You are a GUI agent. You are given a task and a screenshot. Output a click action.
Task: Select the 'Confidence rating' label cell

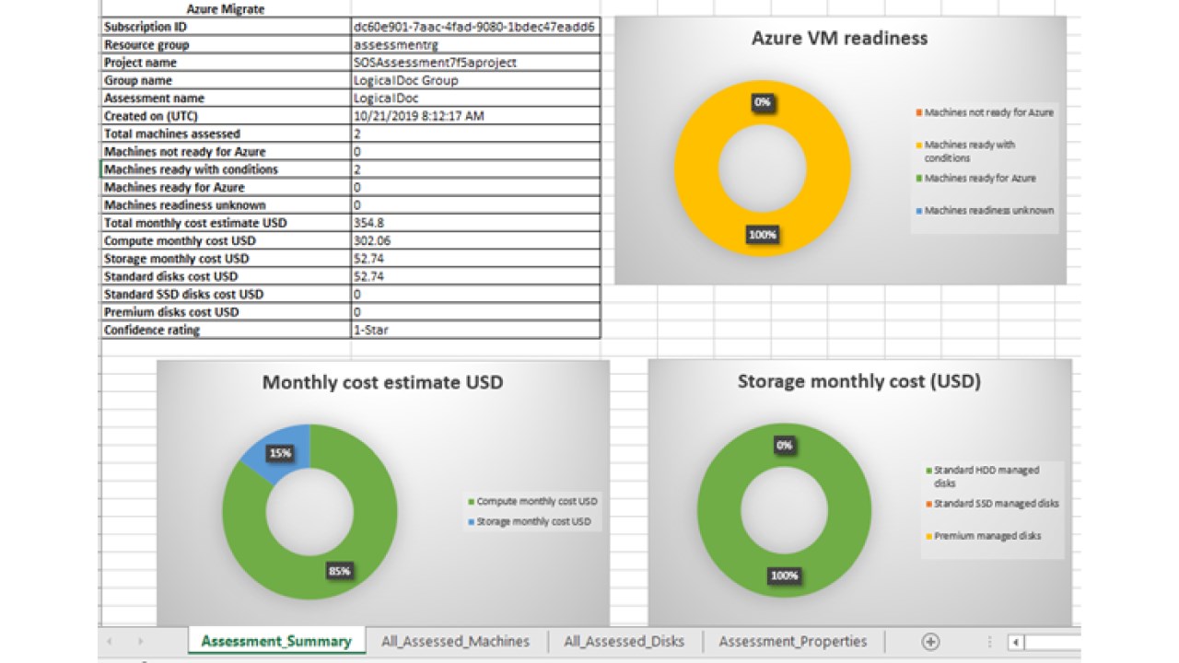tap(225, 330)
